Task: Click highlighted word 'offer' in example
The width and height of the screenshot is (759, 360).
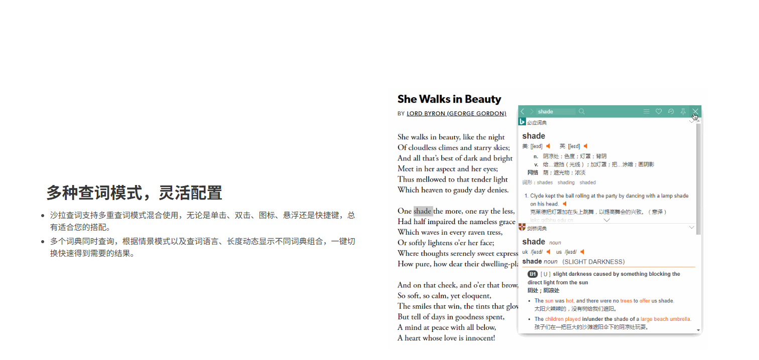Action: click(645, 301)
